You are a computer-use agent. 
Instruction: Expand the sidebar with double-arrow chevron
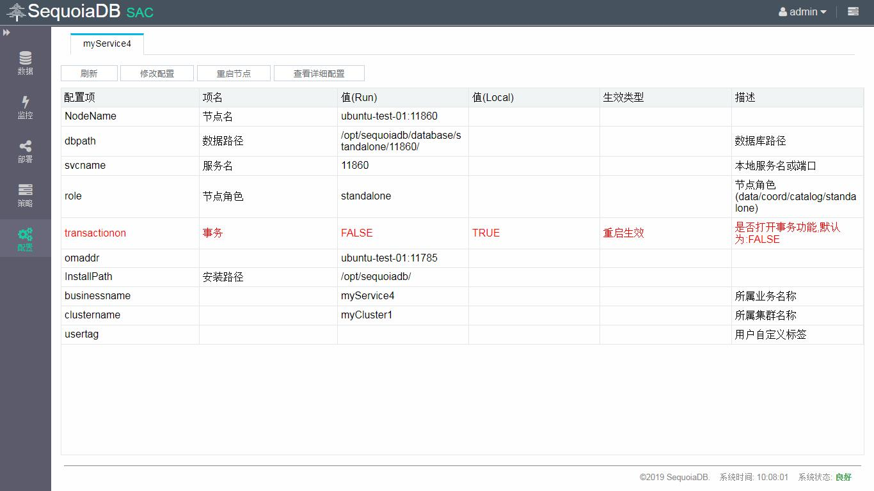coord(7,33)
